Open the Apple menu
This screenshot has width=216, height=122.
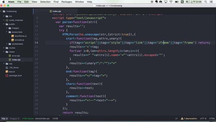4,2
